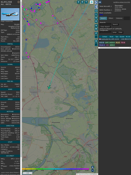Image resolution: width=131 pixels, height=175 pixels.
Task: Zoom out with the minus button
Action: (x=93, y=171)
